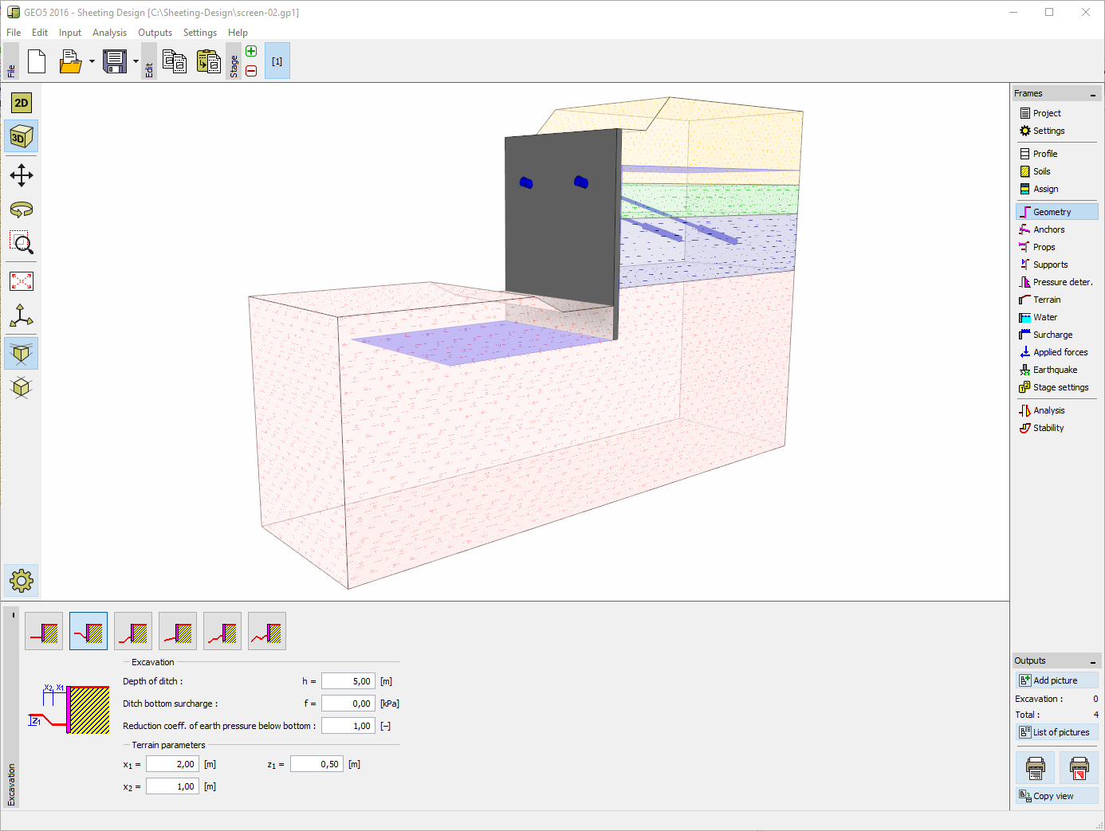This screenshot has height=831, width=1105.
Task: Add a new construction stage
Action: [251, 50]
